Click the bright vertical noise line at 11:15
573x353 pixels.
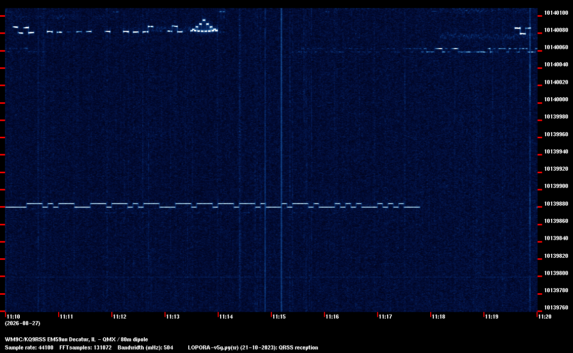281,160
